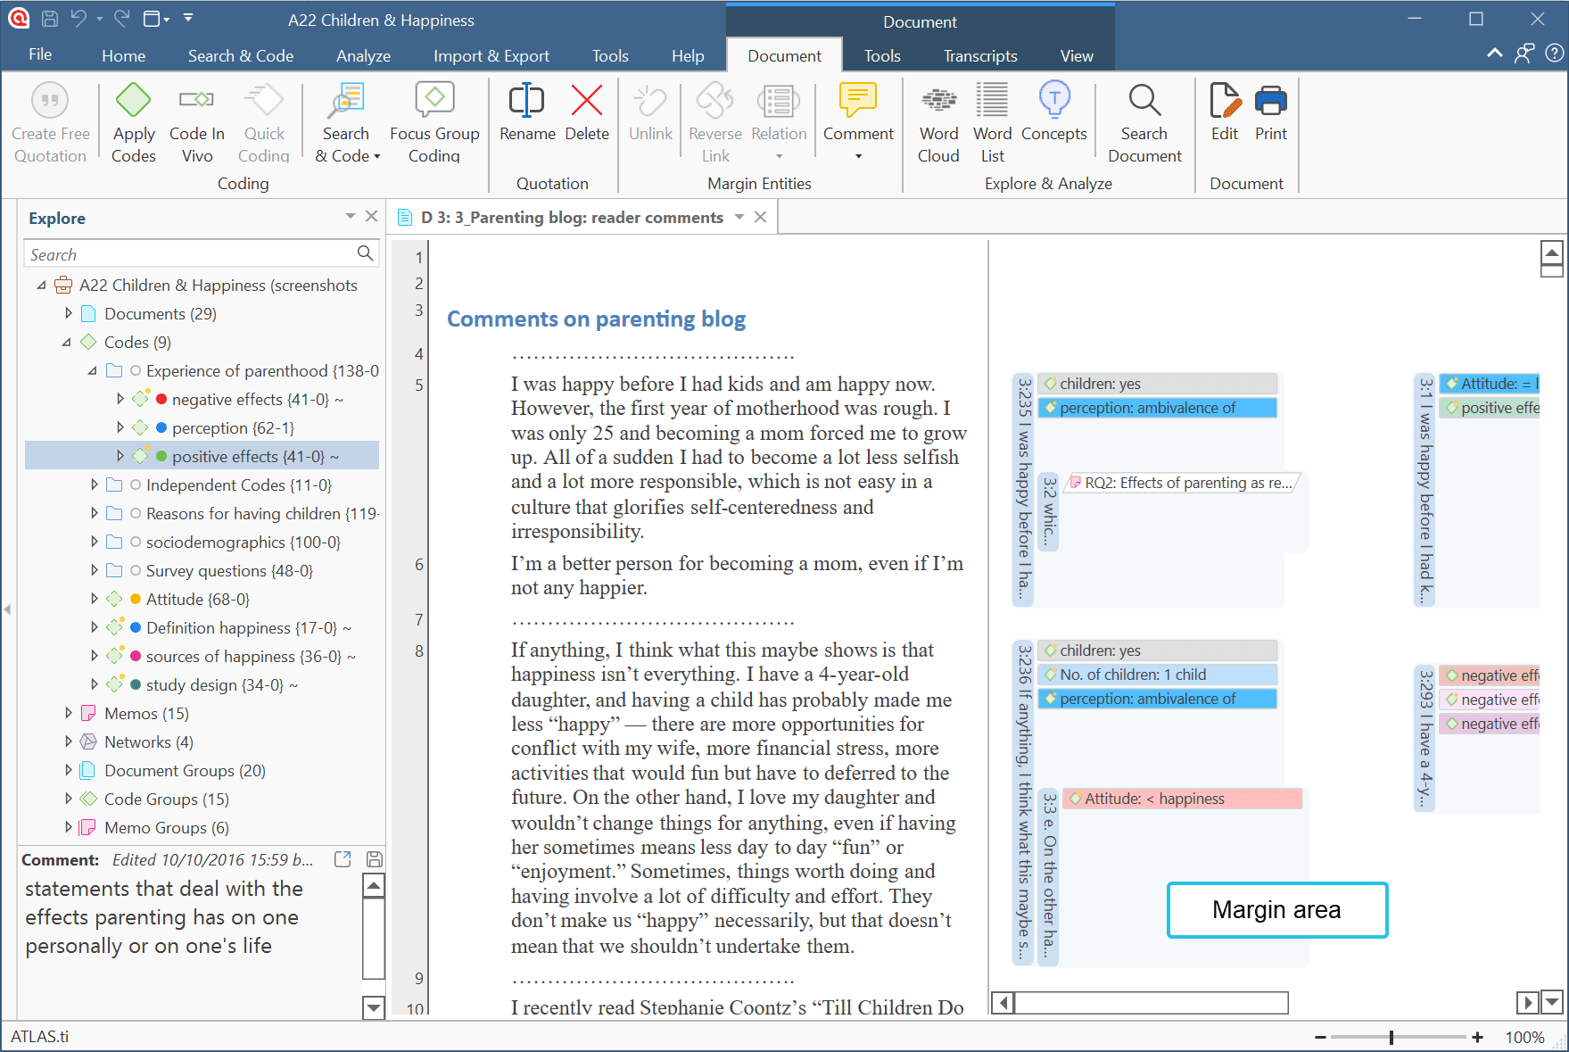Close the Explore panel
The image size is (1569, 1052).
372,217
